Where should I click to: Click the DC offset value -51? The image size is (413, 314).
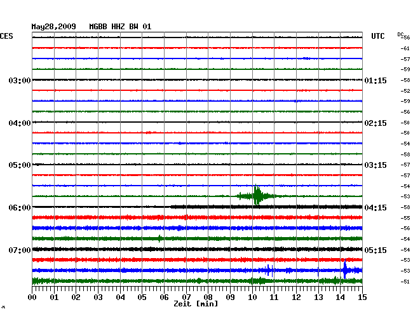(x=405, y=282)
